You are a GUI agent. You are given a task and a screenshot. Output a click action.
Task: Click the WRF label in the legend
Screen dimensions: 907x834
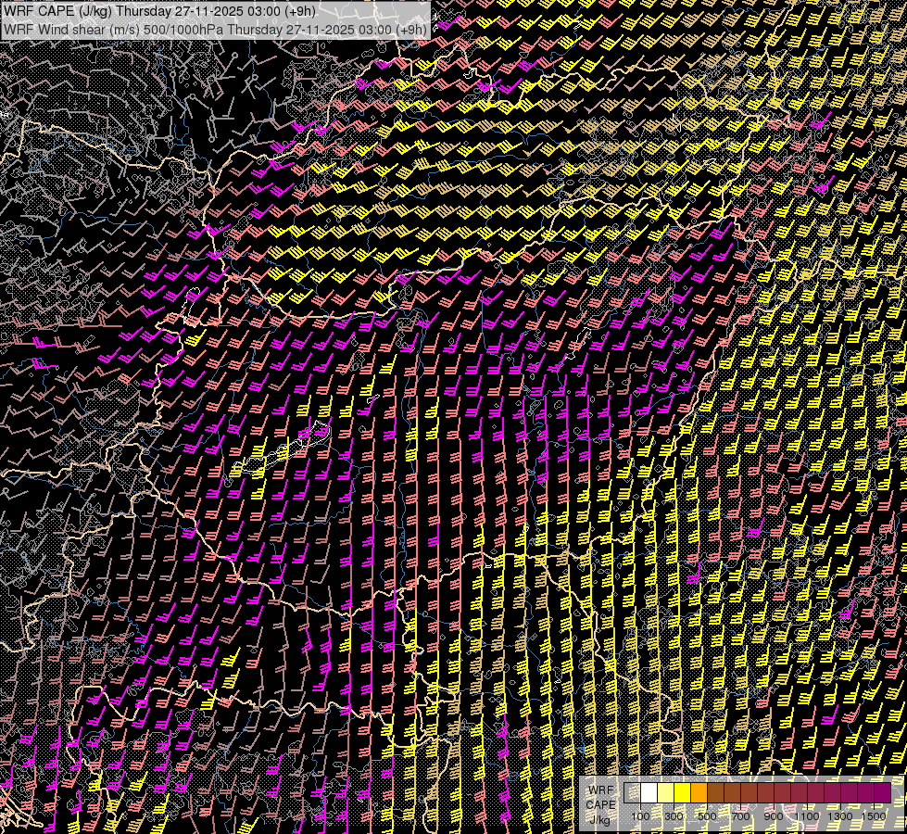[x=600, y=790]
